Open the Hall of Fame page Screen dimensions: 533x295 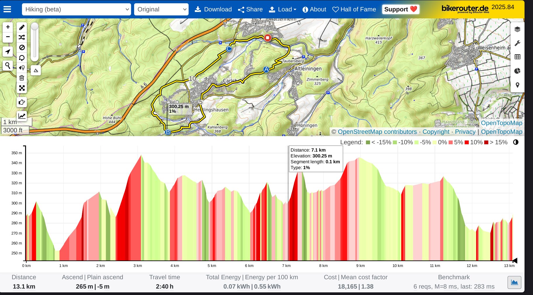354,9
